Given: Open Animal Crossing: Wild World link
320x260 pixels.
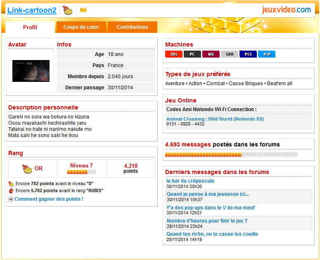Looking at the screenshot, I should point(215,119).
